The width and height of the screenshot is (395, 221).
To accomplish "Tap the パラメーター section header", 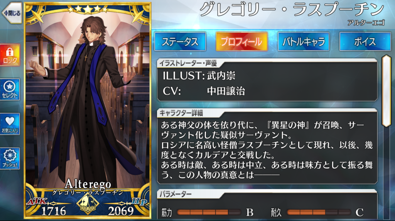I will click(x=176, y=194).
